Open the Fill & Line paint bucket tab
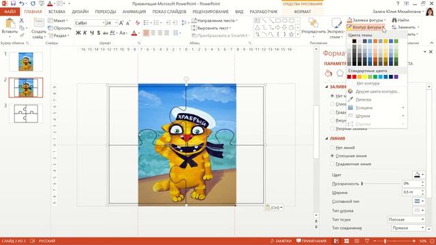 coord(328,73)
